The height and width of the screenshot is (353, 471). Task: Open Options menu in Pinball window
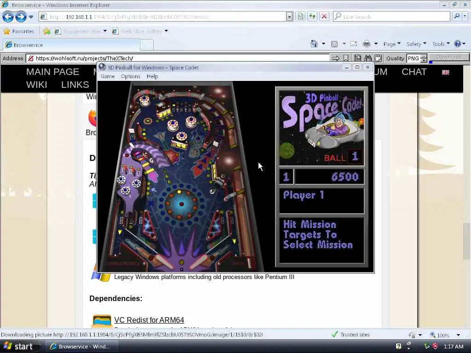(x=130, y=76)
